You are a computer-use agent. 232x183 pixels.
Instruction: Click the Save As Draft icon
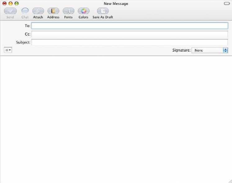[103, 11]
